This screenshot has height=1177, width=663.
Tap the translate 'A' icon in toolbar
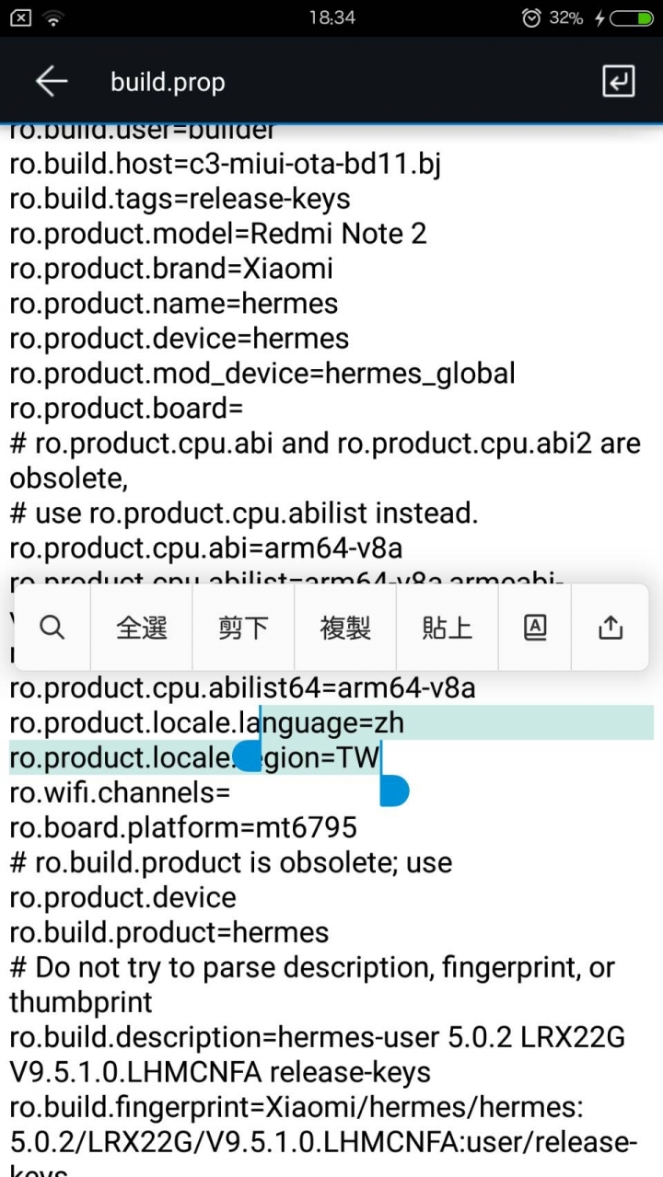click(x=535, y=628)
